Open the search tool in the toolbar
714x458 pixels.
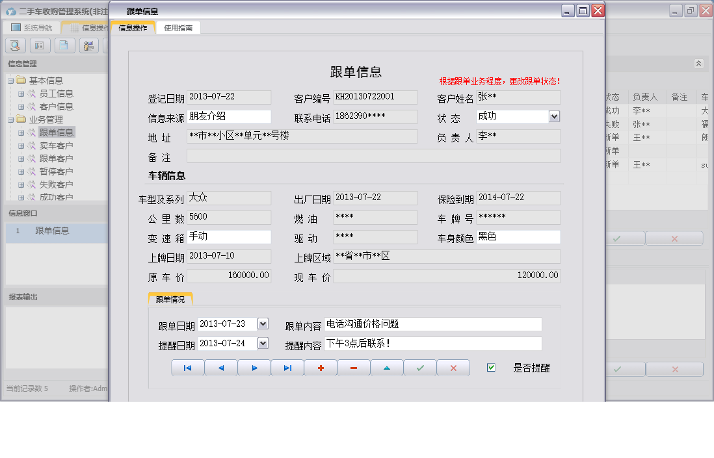[x=14, y=45]
